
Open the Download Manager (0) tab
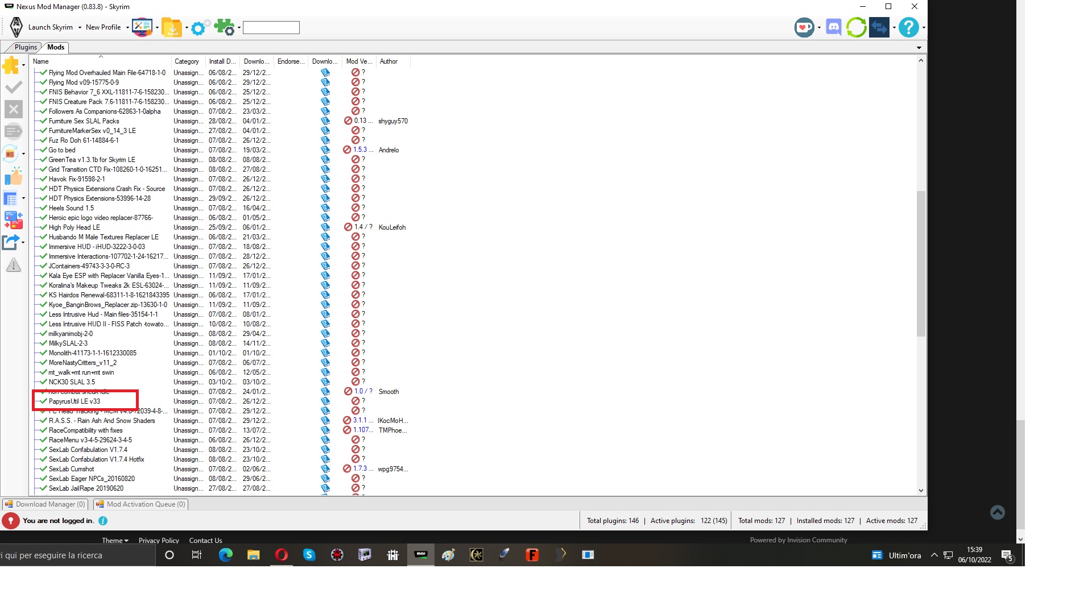tap(45, 504)
